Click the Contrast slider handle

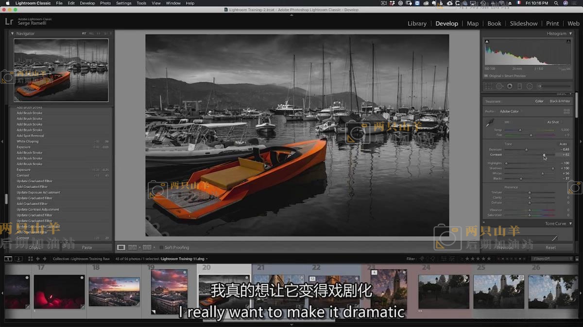click(544, 155)
